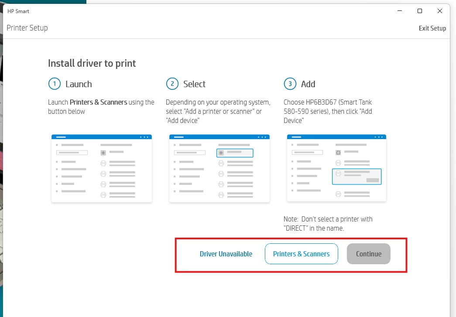Click the Launch step illustration
Viewport: 456px width, 317px height.
coord(102,168)
